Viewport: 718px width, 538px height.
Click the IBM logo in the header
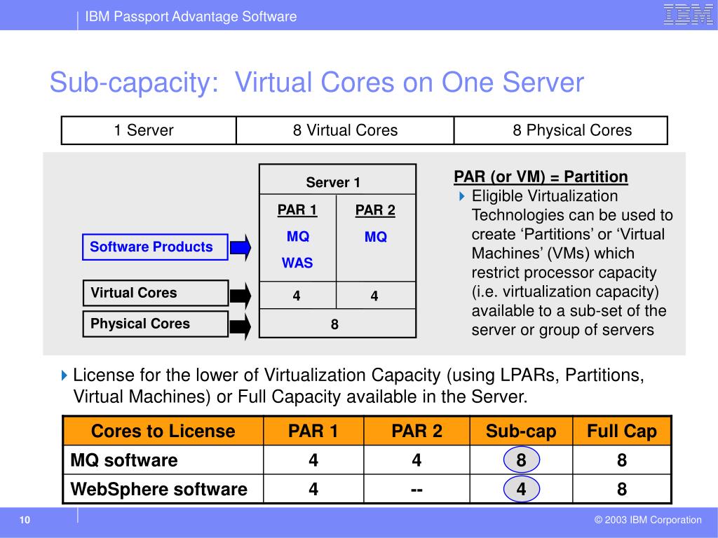[x=688, y=15]
